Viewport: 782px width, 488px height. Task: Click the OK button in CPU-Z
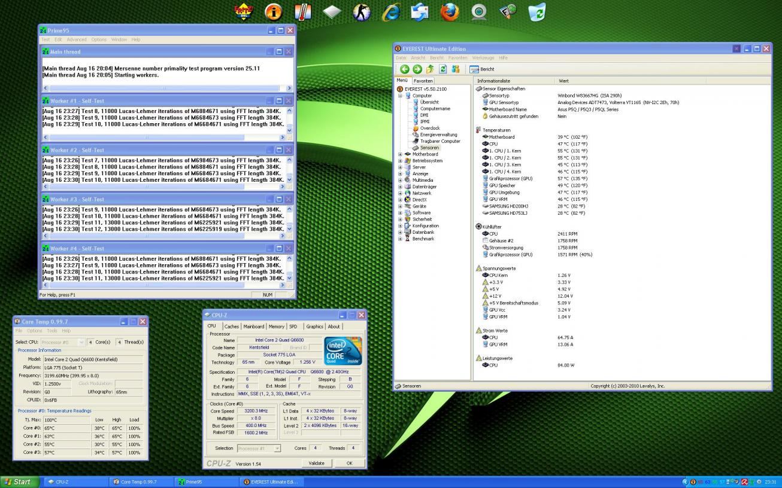point(349,463)
